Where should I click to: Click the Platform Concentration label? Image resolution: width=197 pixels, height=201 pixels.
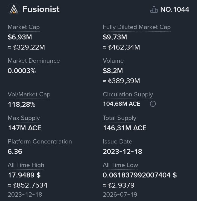coord(40,142)
